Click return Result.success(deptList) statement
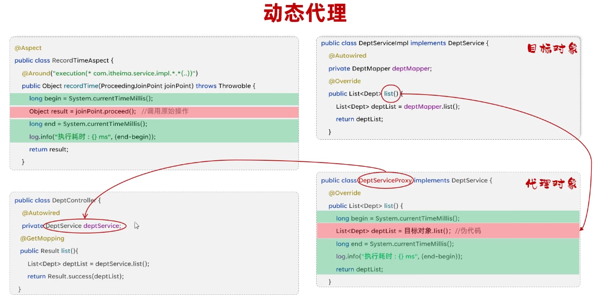Viewport: 595px width, 295px height. (76, 277)
